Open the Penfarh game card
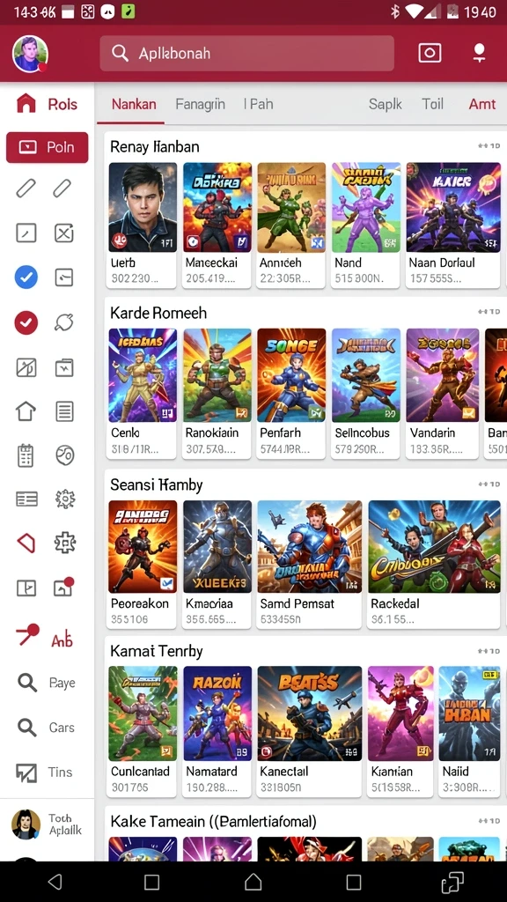 [291, 393]
